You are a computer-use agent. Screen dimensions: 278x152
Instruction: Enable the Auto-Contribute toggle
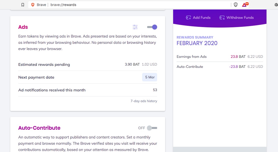(x=152, y=128)
